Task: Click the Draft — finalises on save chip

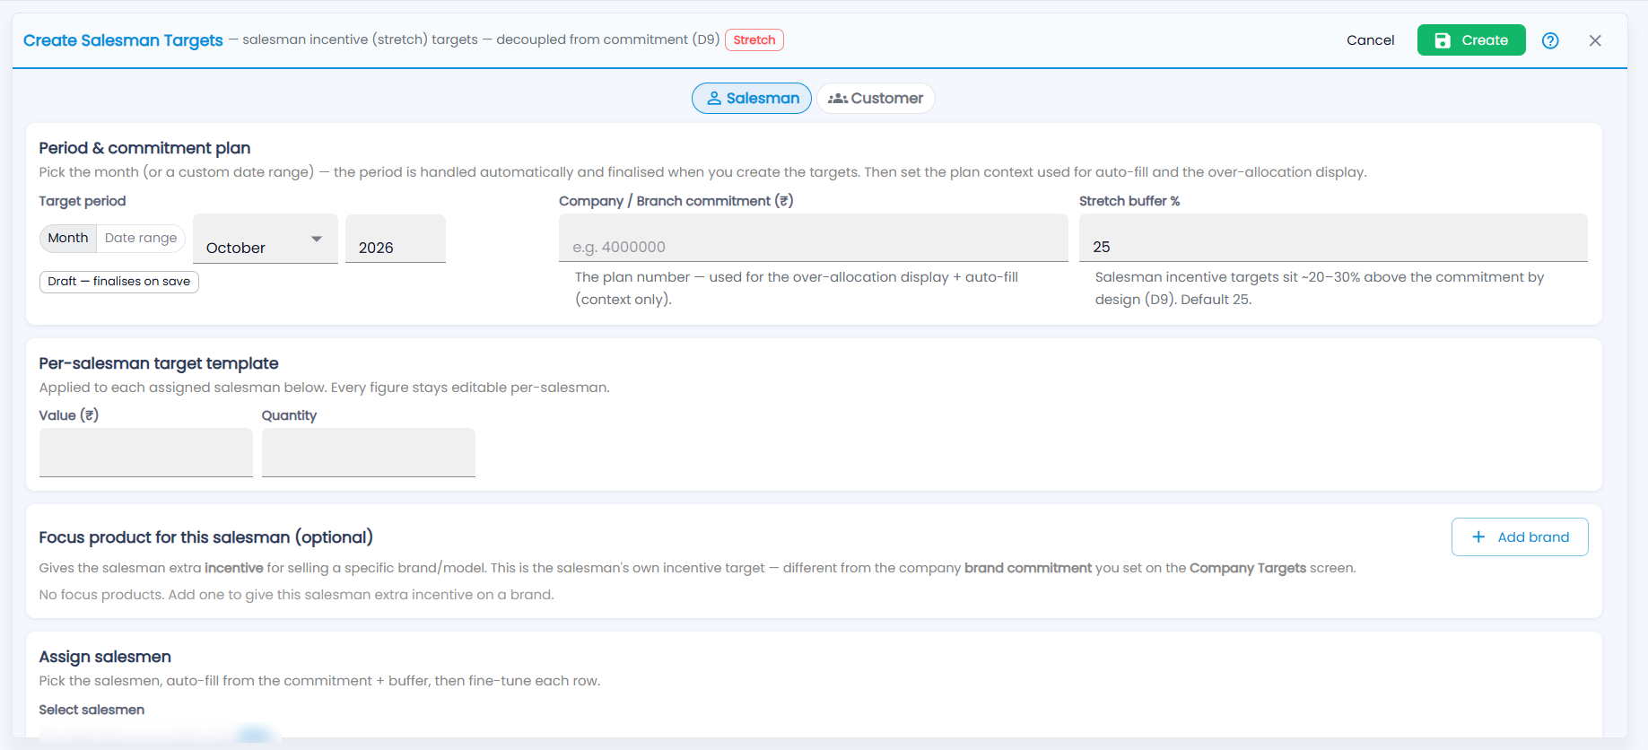Action: (x=119, y=282)
